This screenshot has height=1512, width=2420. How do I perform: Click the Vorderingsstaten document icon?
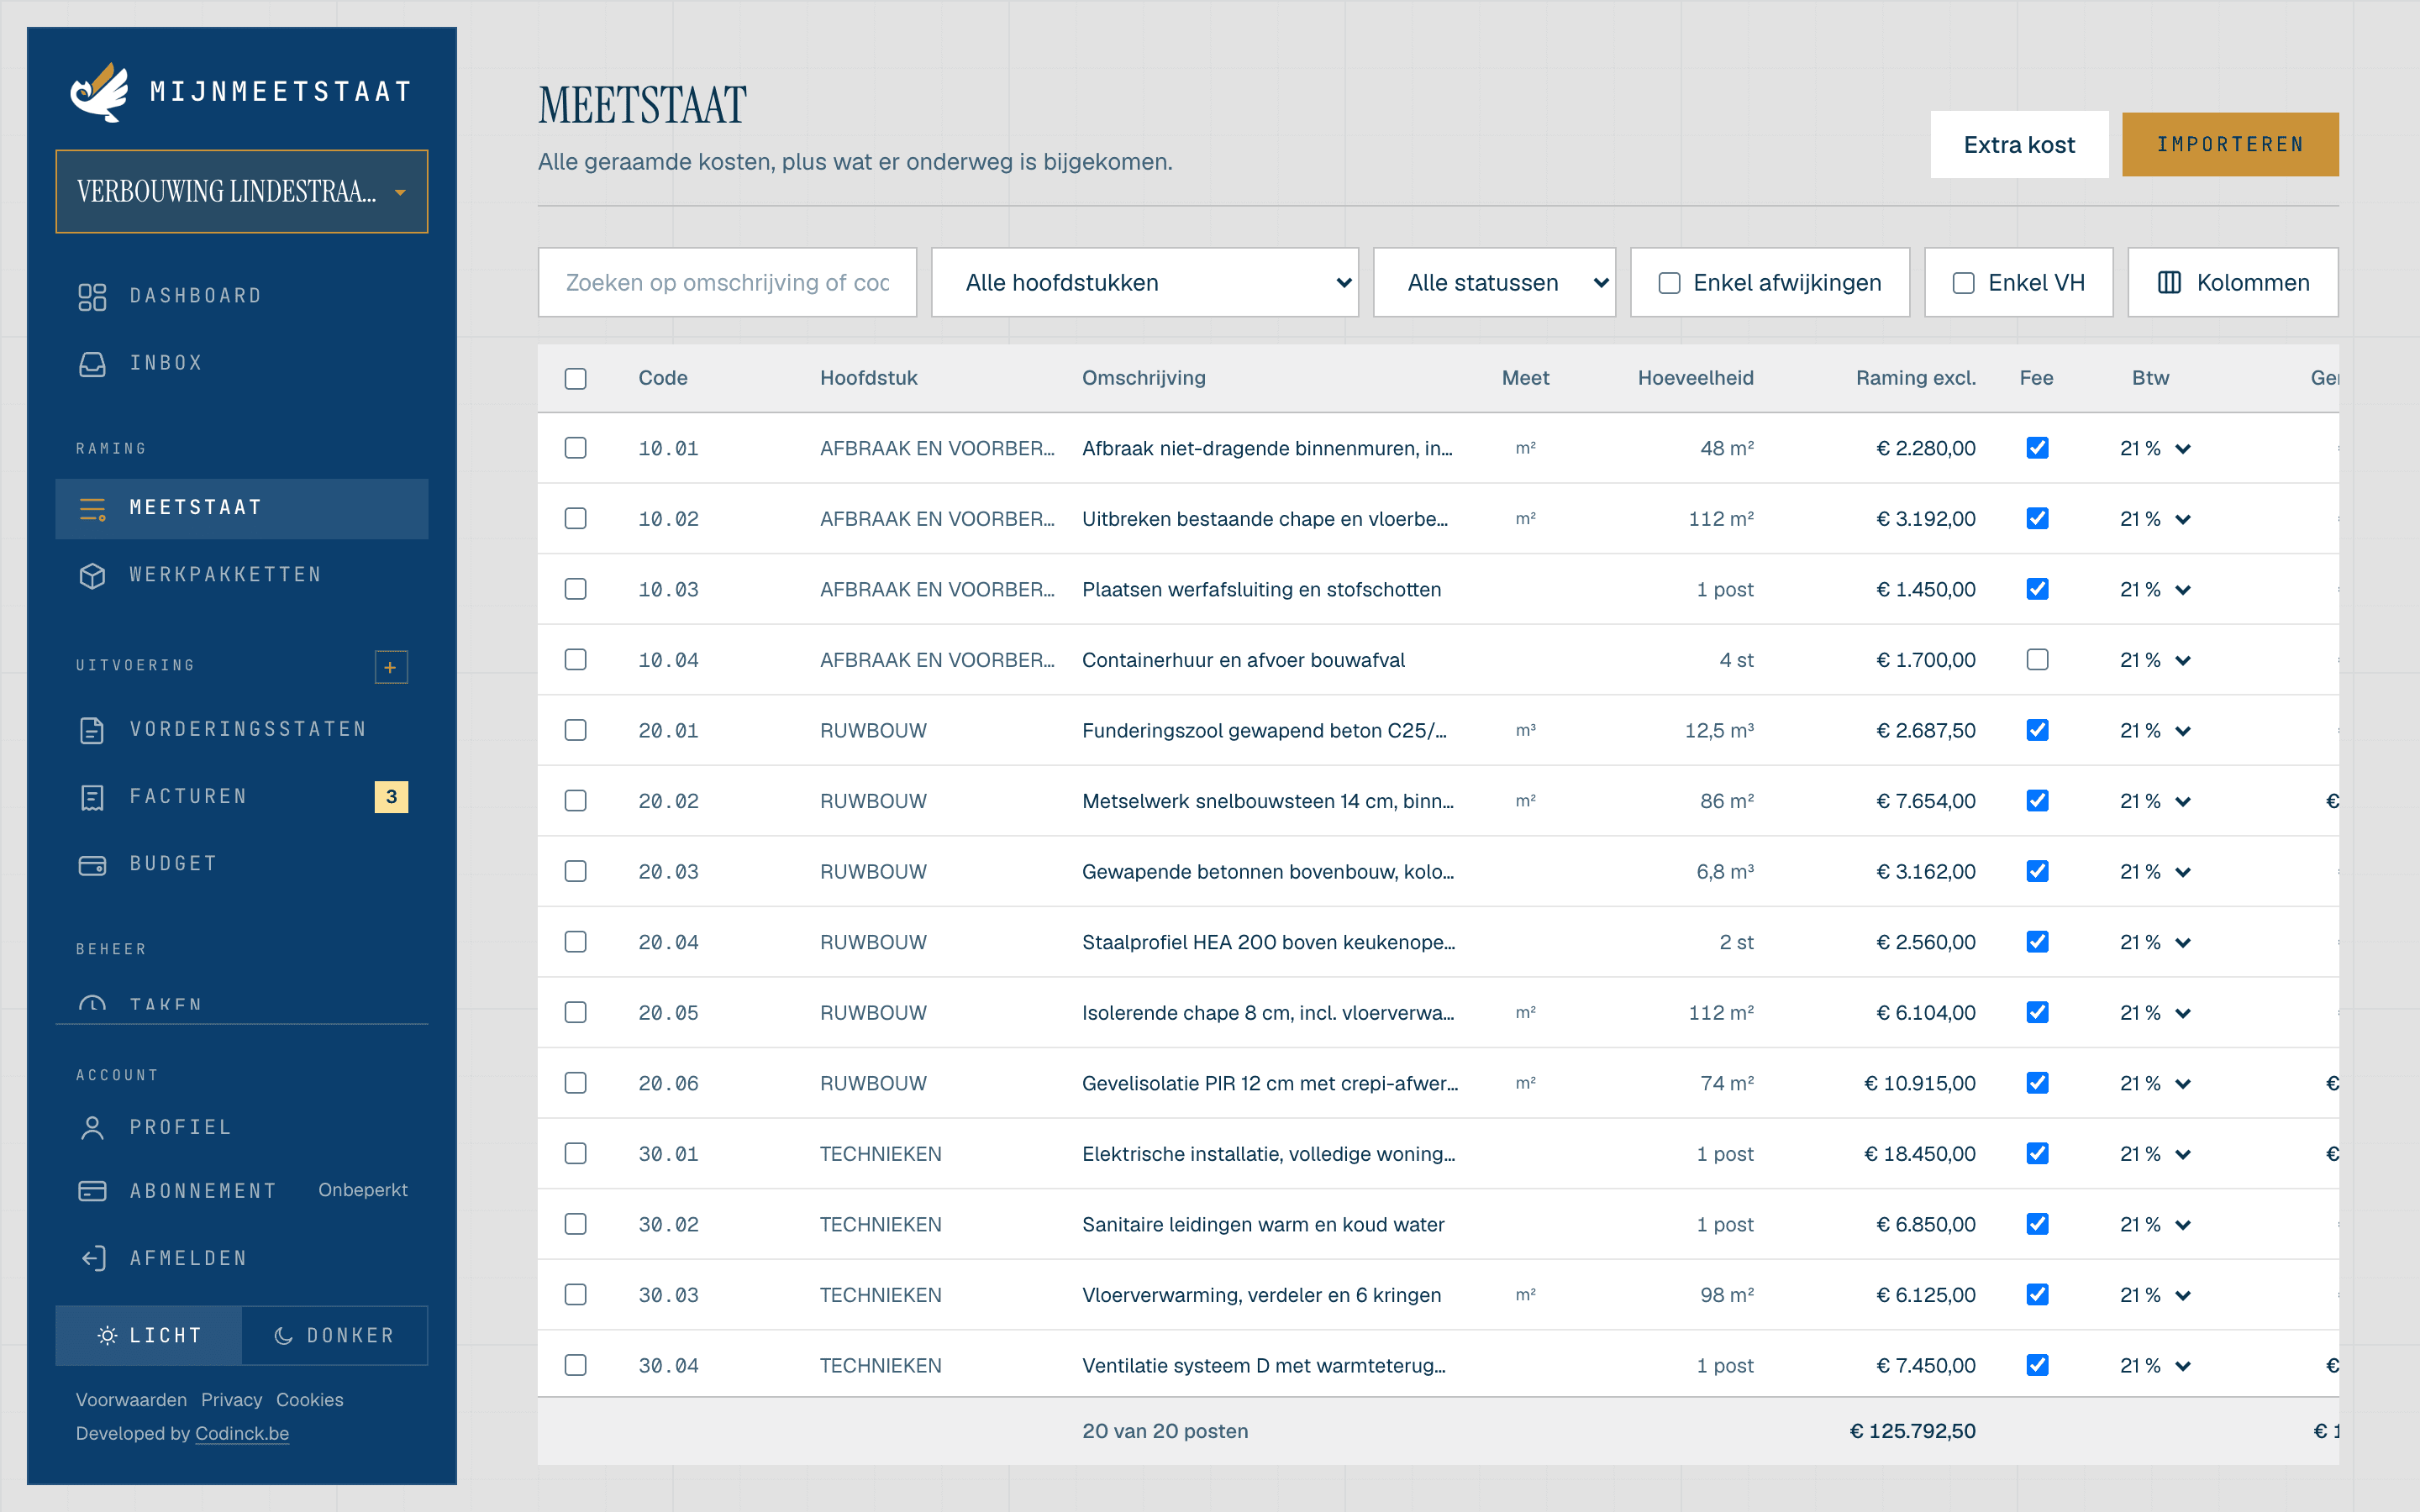point(92,731)
